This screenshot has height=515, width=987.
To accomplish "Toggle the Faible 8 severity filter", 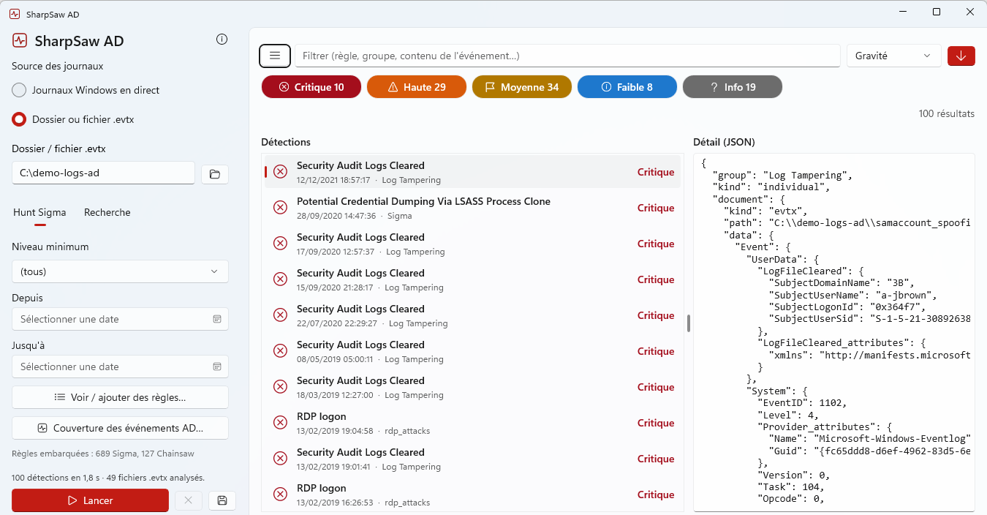I will (627, 87).
